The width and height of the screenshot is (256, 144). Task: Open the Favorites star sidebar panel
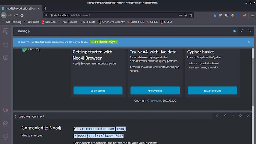point(6,44)
